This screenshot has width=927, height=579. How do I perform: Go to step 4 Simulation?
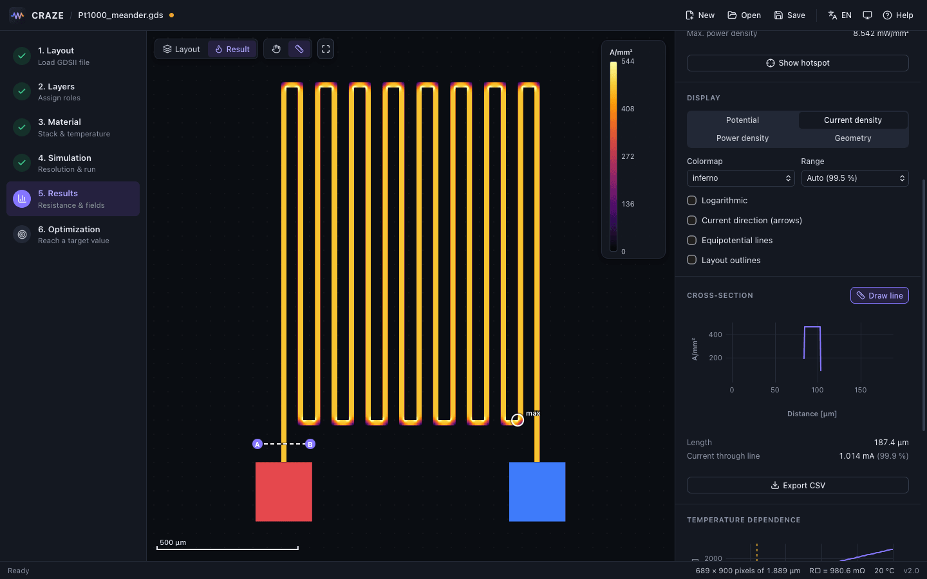click(73, 163)
